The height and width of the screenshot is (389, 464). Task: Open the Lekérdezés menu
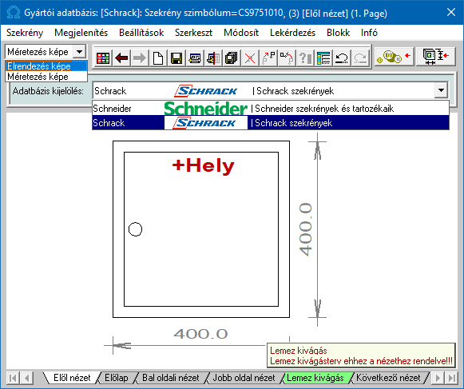coord(292,33)
